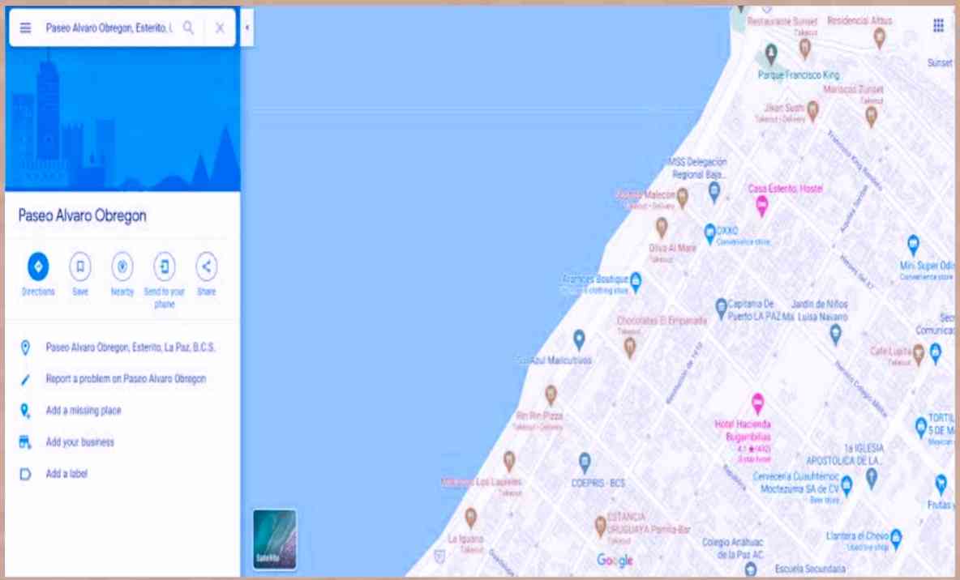The width and height of the screenshot is (960, 580).
Task: Select La Iguana restaurant pin
Action: click(x=470, y=518)
